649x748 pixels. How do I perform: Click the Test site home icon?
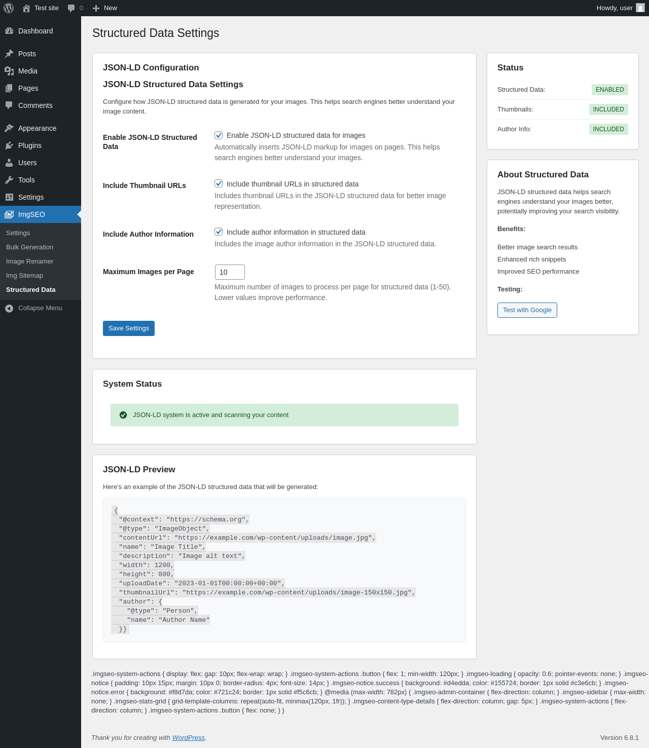pyautogui.click(x=26, y=8)
